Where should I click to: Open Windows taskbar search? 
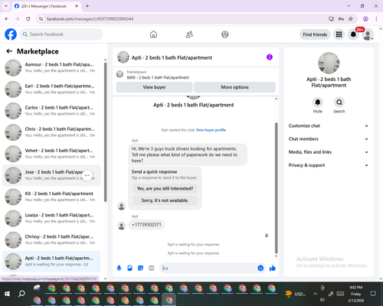pyautogui.click(x=21, y=294)
